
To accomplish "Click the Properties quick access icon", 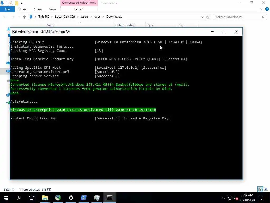I will pos(11,3).
